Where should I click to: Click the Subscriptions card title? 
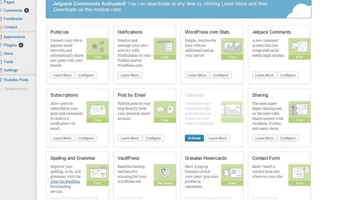pyautogui.click(x=64, y=95)
